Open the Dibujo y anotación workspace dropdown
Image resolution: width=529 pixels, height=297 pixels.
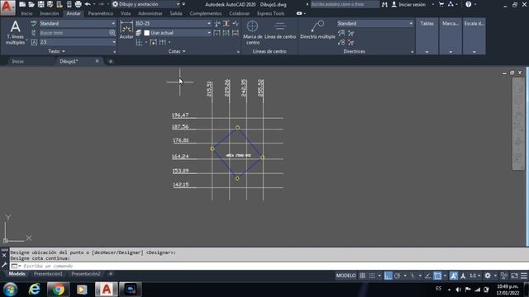click(147, 4)
